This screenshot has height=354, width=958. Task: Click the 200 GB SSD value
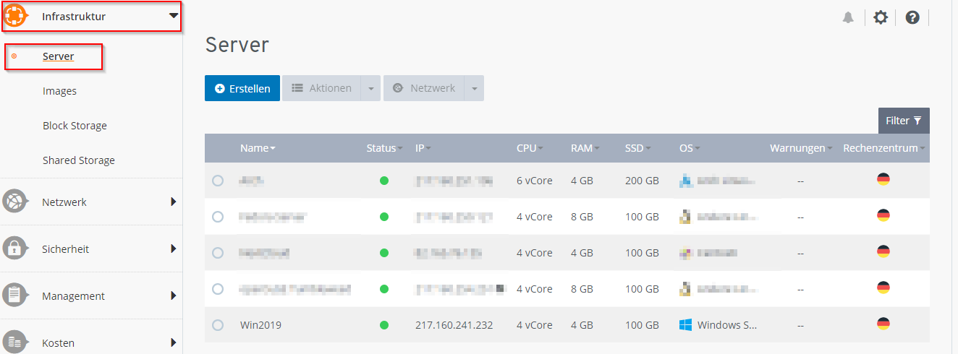(x=642, y=181)
